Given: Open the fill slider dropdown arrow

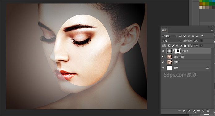Looking at the screenshot, I should point(201,46).
